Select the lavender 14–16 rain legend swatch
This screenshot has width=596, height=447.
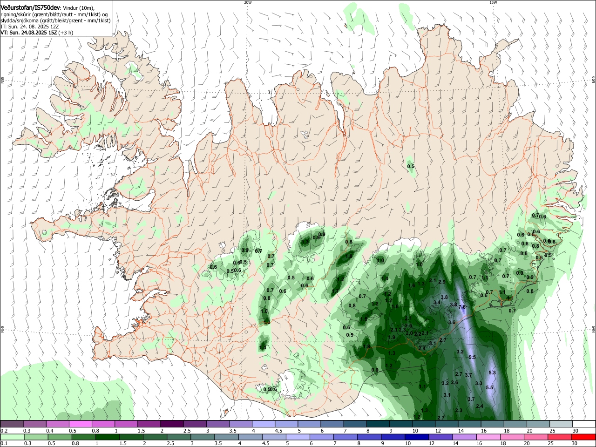pyautogui.click(x=465, y=437)
